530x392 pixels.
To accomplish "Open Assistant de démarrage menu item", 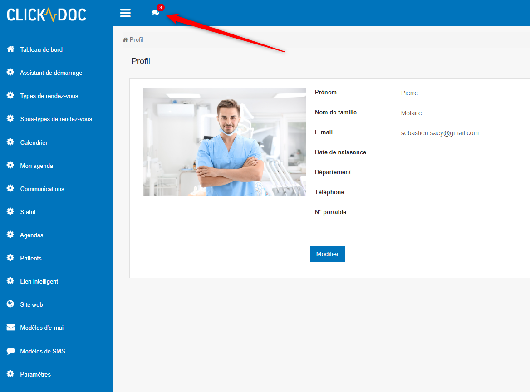I will [x=51, y=73].
